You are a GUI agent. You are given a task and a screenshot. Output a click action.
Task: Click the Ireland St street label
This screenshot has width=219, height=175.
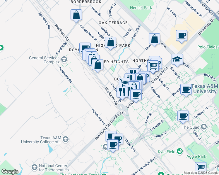tap(164, 84)
